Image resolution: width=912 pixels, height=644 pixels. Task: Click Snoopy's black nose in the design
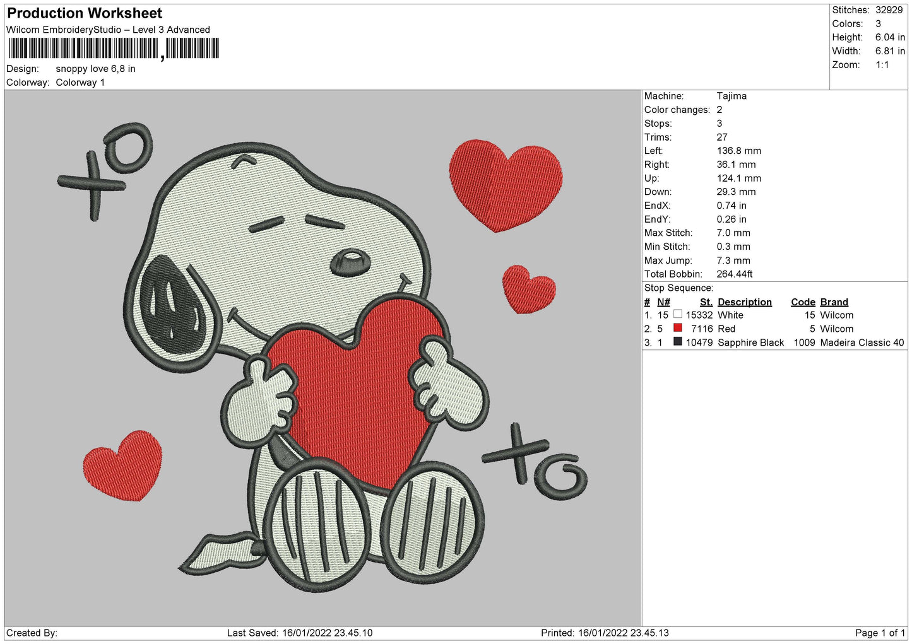click(x=350, y=261)
